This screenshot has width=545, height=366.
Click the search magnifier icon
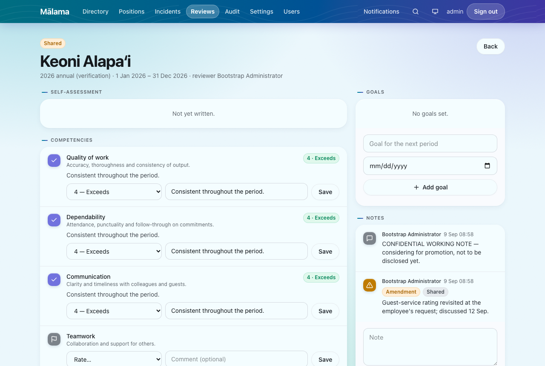click(x=416, y=11)
